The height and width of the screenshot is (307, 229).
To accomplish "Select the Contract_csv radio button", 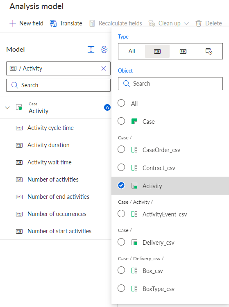I will 121,167.
